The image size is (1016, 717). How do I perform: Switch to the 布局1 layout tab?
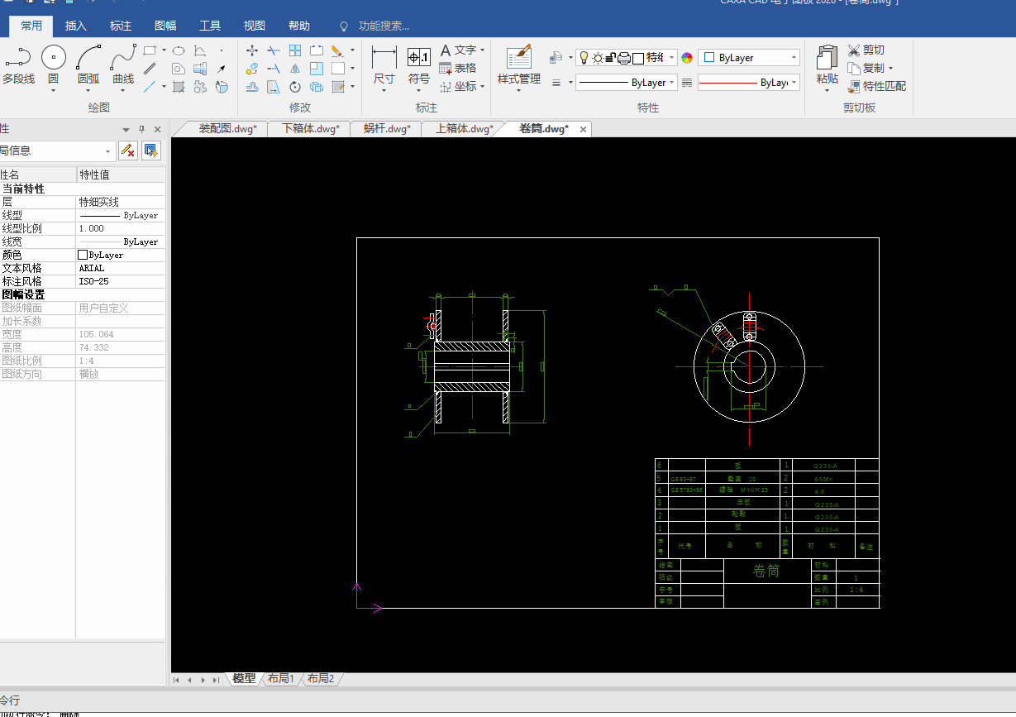tap(280, 679)
